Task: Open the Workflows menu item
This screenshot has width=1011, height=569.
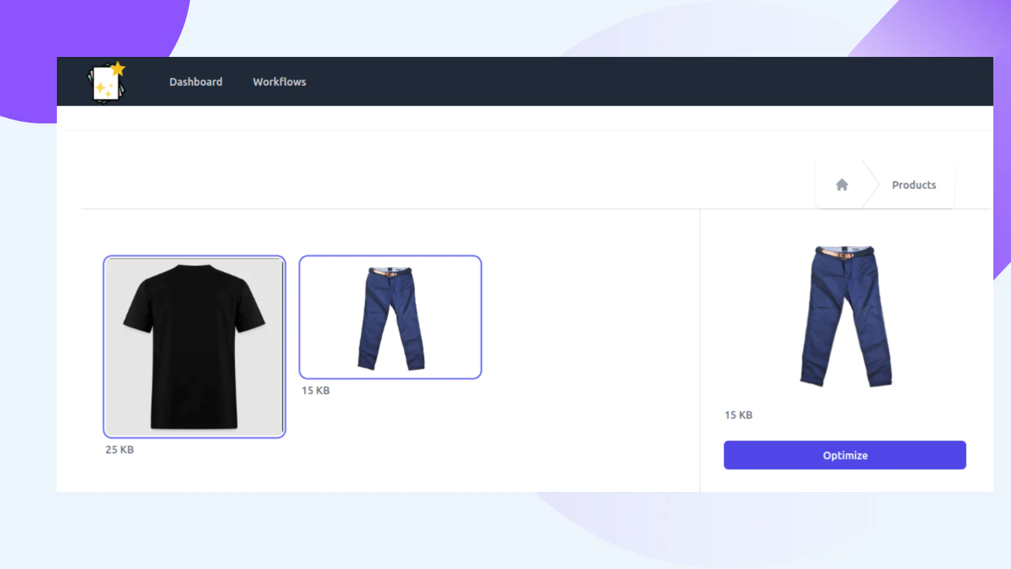Action: 279,82
